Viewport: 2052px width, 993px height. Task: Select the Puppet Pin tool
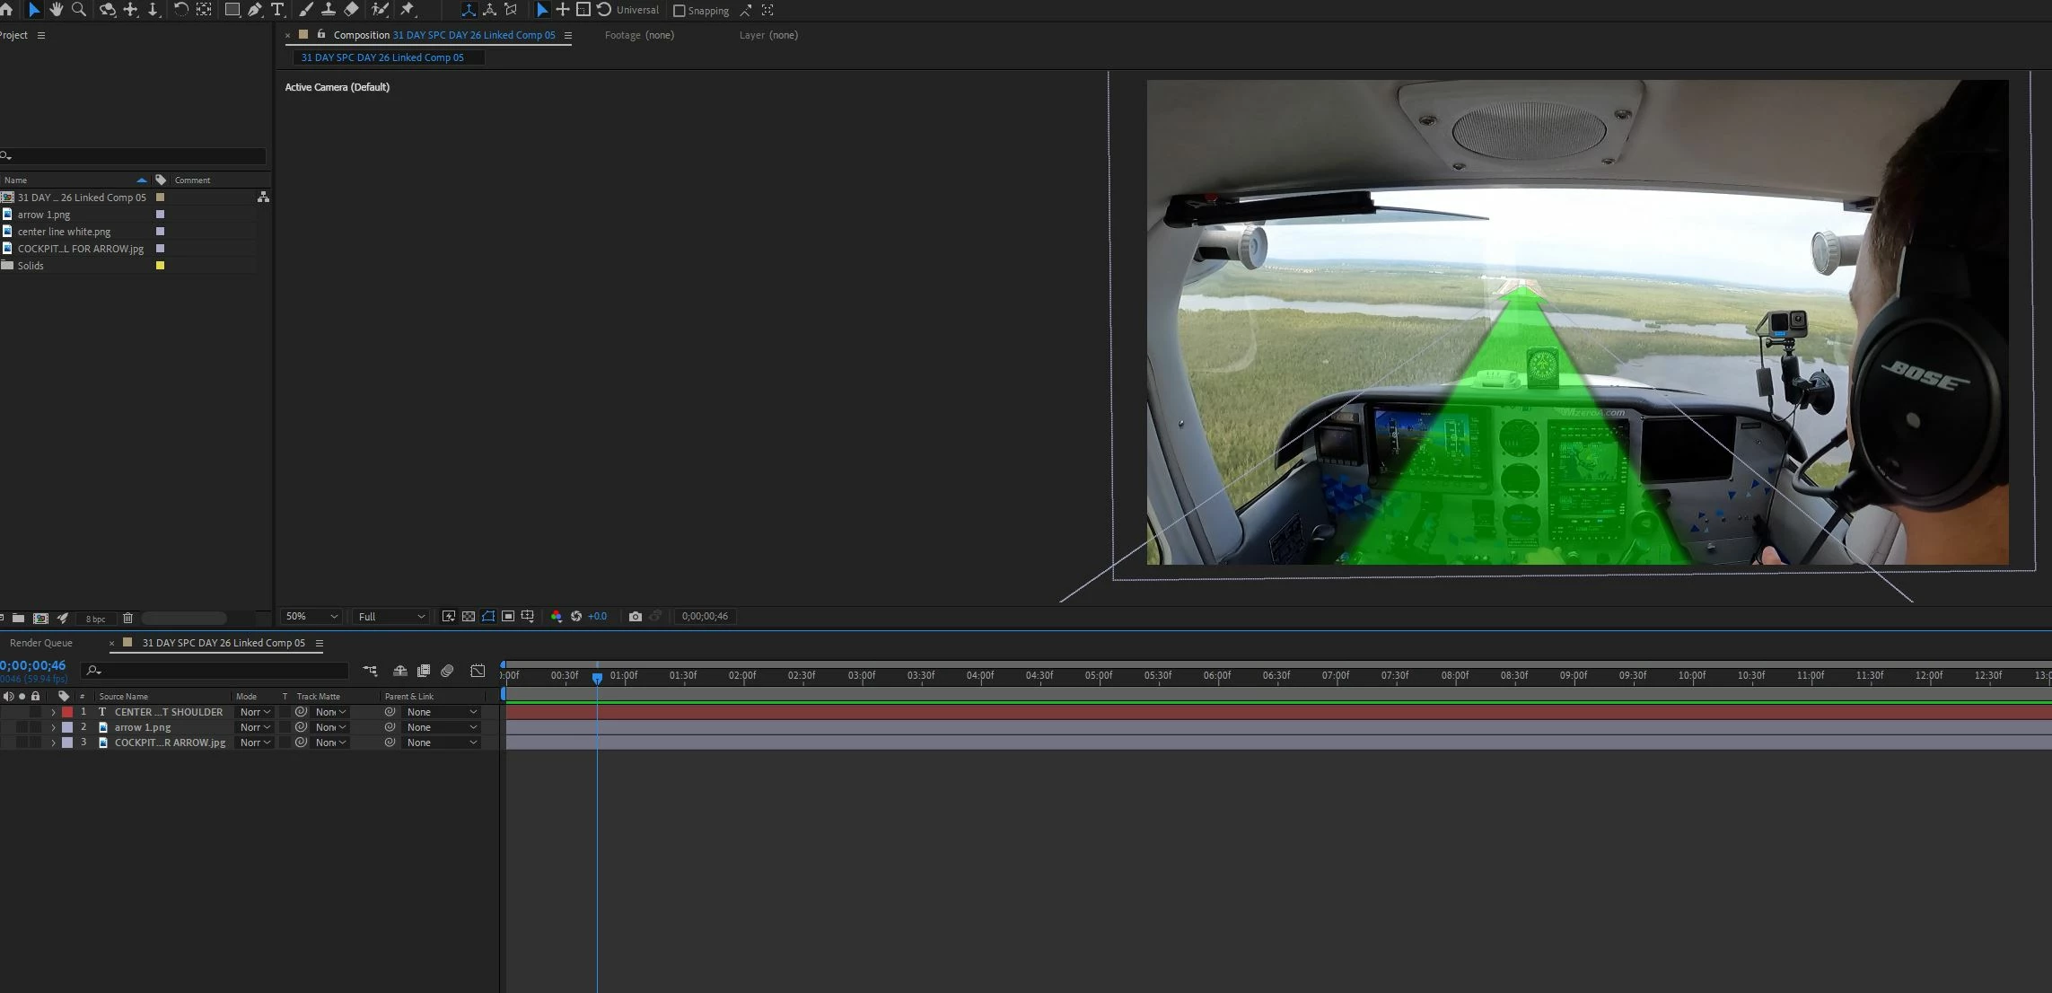click(408, 10)
